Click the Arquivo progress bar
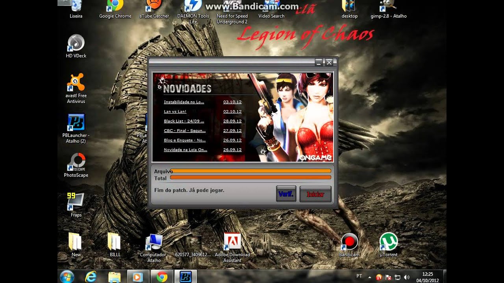The width and height of the screenshot is (504, 283). click(x=250, y=171)
